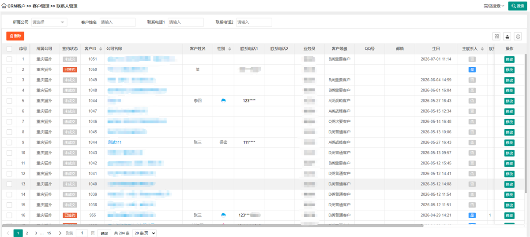Click the 性别 column sort arrows
Screen dimensions: 530x237
tap(229, 49)
